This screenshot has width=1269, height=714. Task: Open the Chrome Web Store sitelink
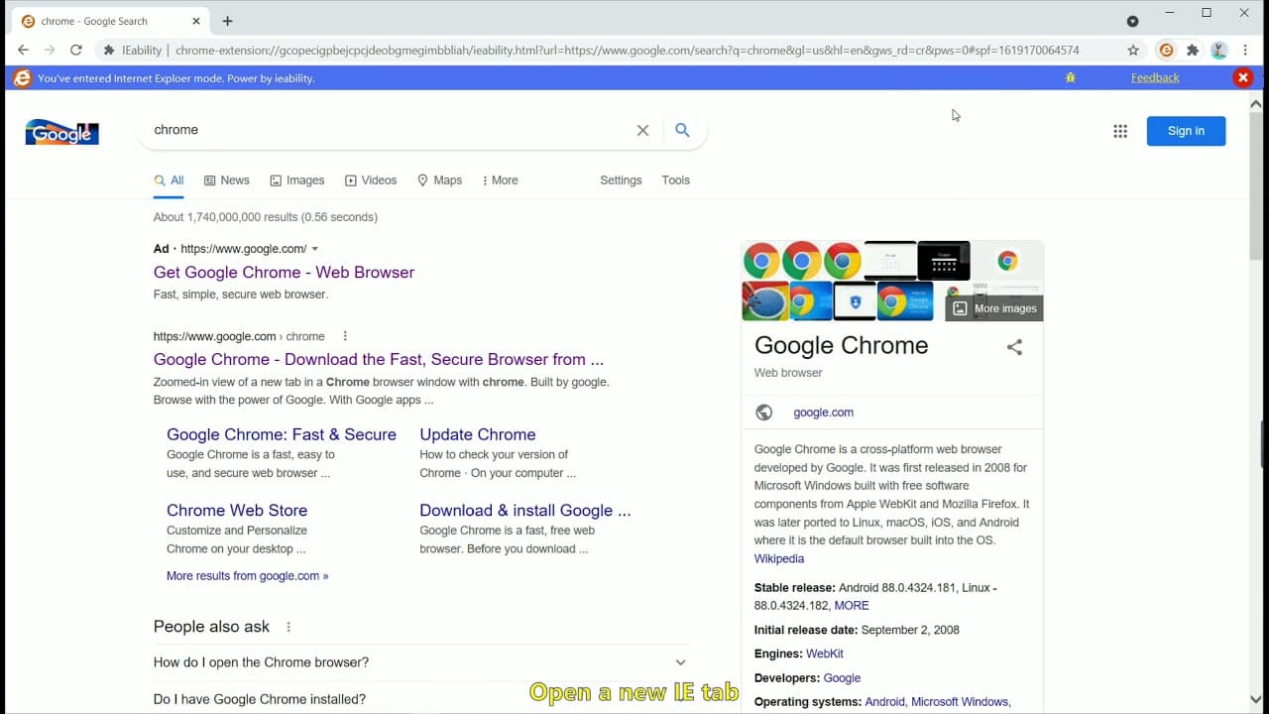click(x=237, y=510)
